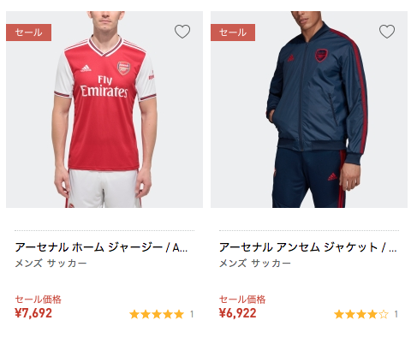Click the セール価格 label above ¥7,692

(38, 299)
